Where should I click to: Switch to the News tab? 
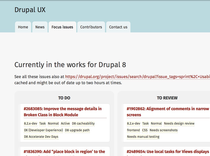(x=40, y=27)
